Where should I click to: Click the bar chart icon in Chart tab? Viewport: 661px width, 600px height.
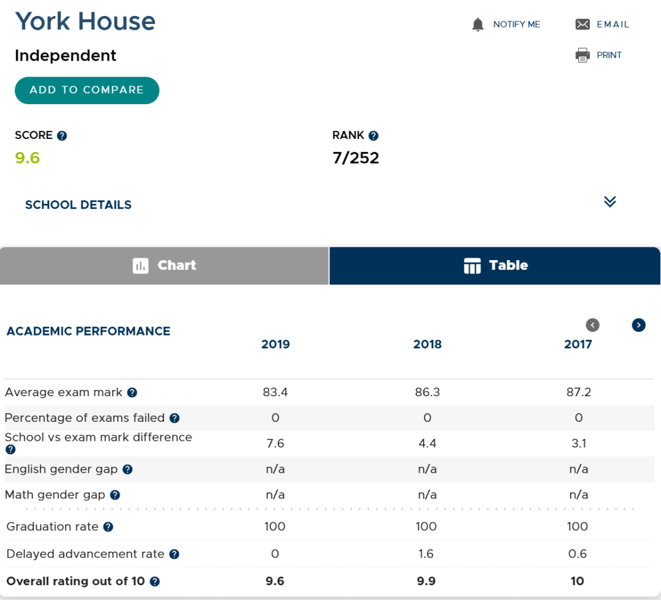140,266
